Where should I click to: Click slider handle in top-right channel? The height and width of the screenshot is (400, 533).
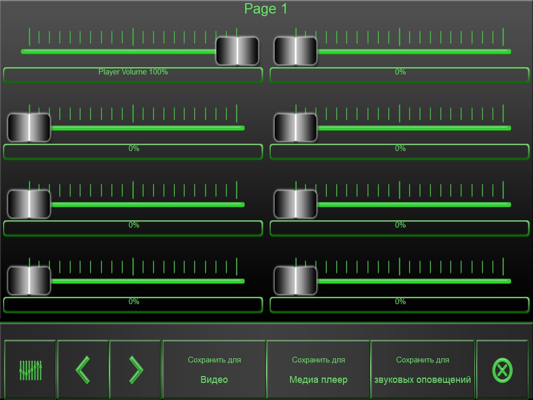pyautogui.click(x=296, y=51)
